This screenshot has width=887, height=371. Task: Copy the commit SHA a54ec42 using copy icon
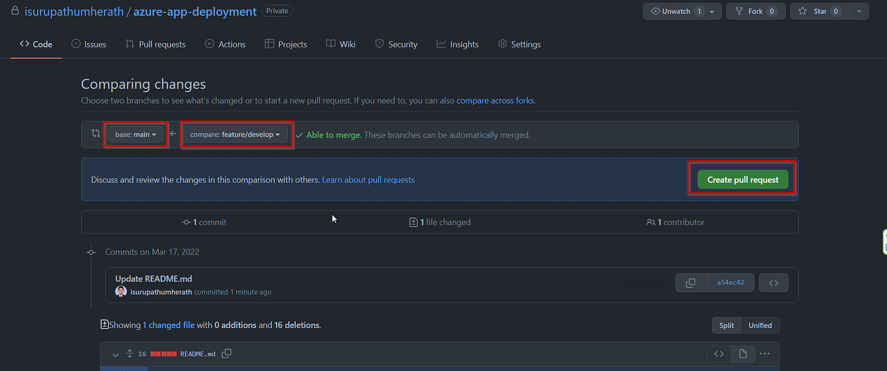691,282
